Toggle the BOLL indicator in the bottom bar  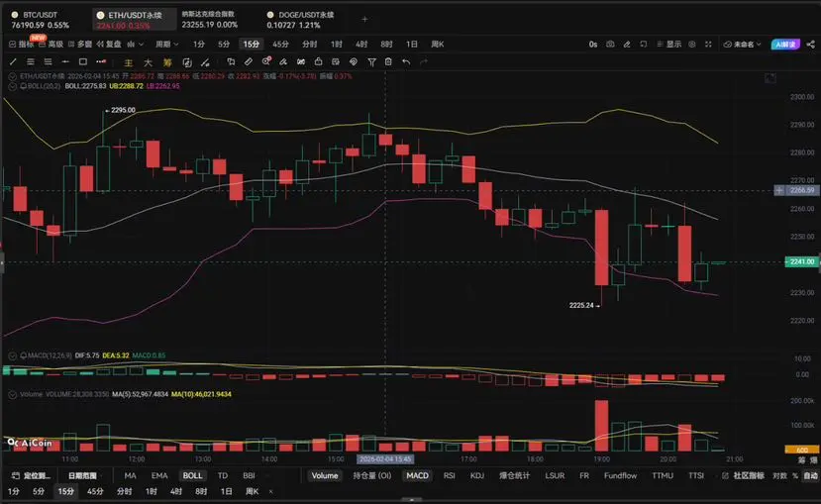point(192,475)
